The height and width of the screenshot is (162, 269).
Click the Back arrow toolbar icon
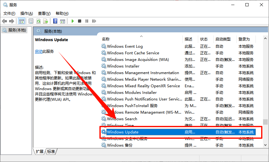pos(4,21)
